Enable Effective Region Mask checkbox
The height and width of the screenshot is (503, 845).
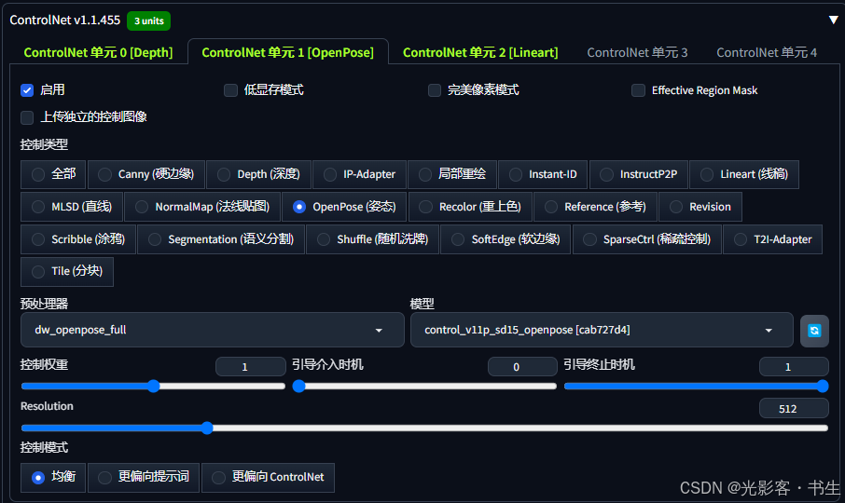pyautogui.click(x=638, y=89)
